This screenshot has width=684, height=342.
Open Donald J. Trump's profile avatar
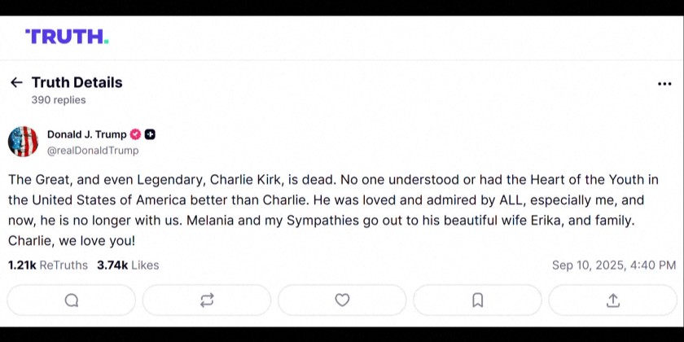24,142
